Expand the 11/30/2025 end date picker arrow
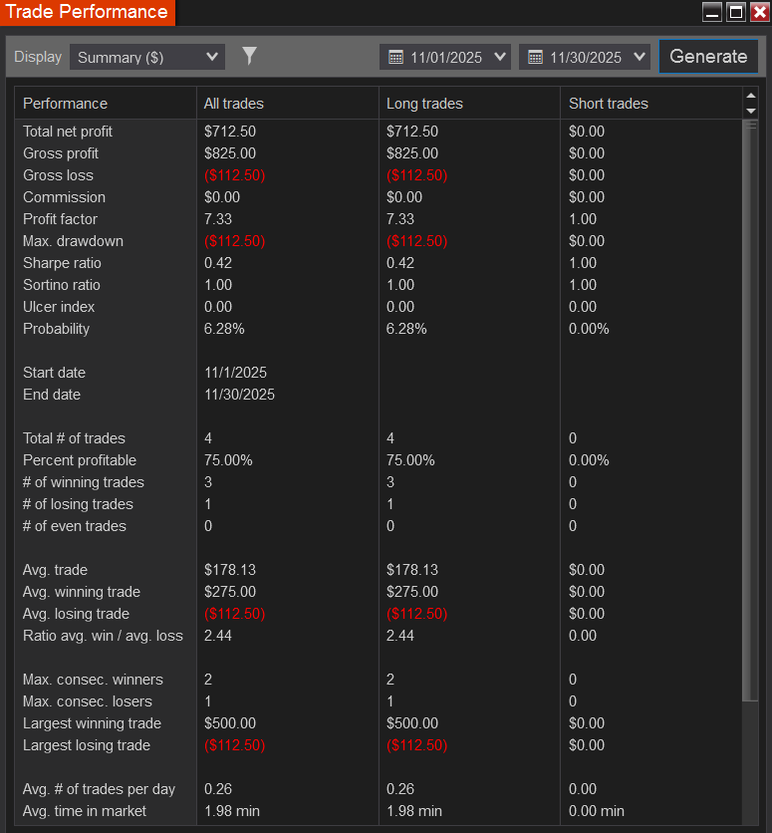Image resolution: width=772 pixels, height=833 pixels. tap(639, 57)
